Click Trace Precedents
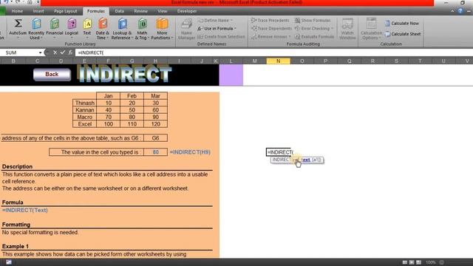The image size is (473, 266). (270, 20)
